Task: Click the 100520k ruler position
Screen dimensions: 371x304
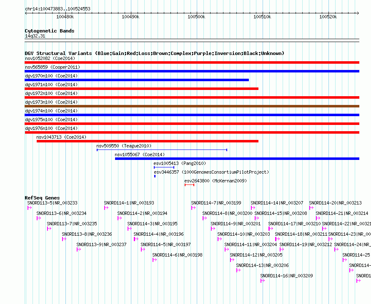Action: click(328, 17)
